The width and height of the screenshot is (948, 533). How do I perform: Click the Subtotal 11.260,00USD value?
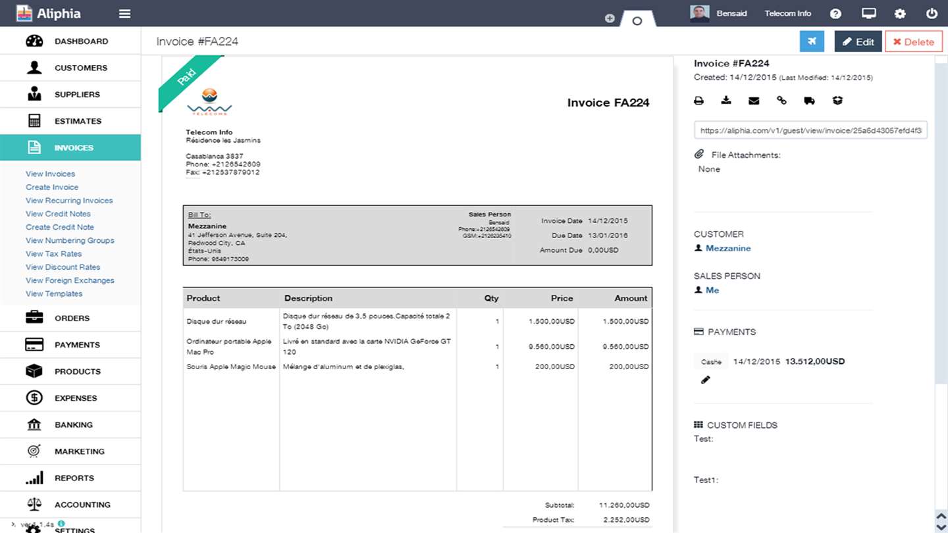click(624, 505)
